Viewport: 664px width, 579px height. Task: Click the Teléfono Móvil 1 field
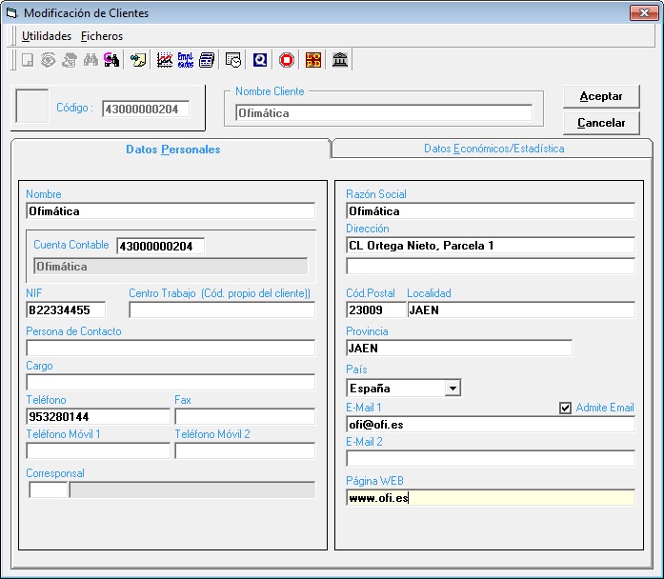98,451
